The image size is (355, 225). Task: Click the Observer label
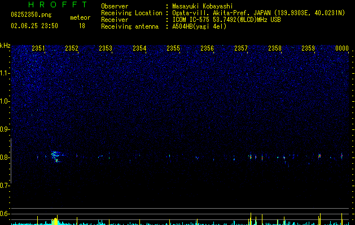(x=115, y=6)
